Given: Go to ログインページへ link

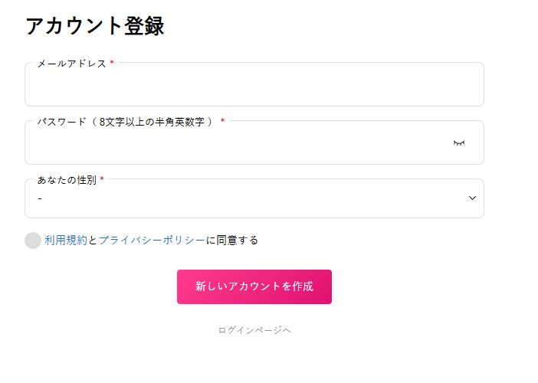Looking at the screenshot, I should coord(254,330).
